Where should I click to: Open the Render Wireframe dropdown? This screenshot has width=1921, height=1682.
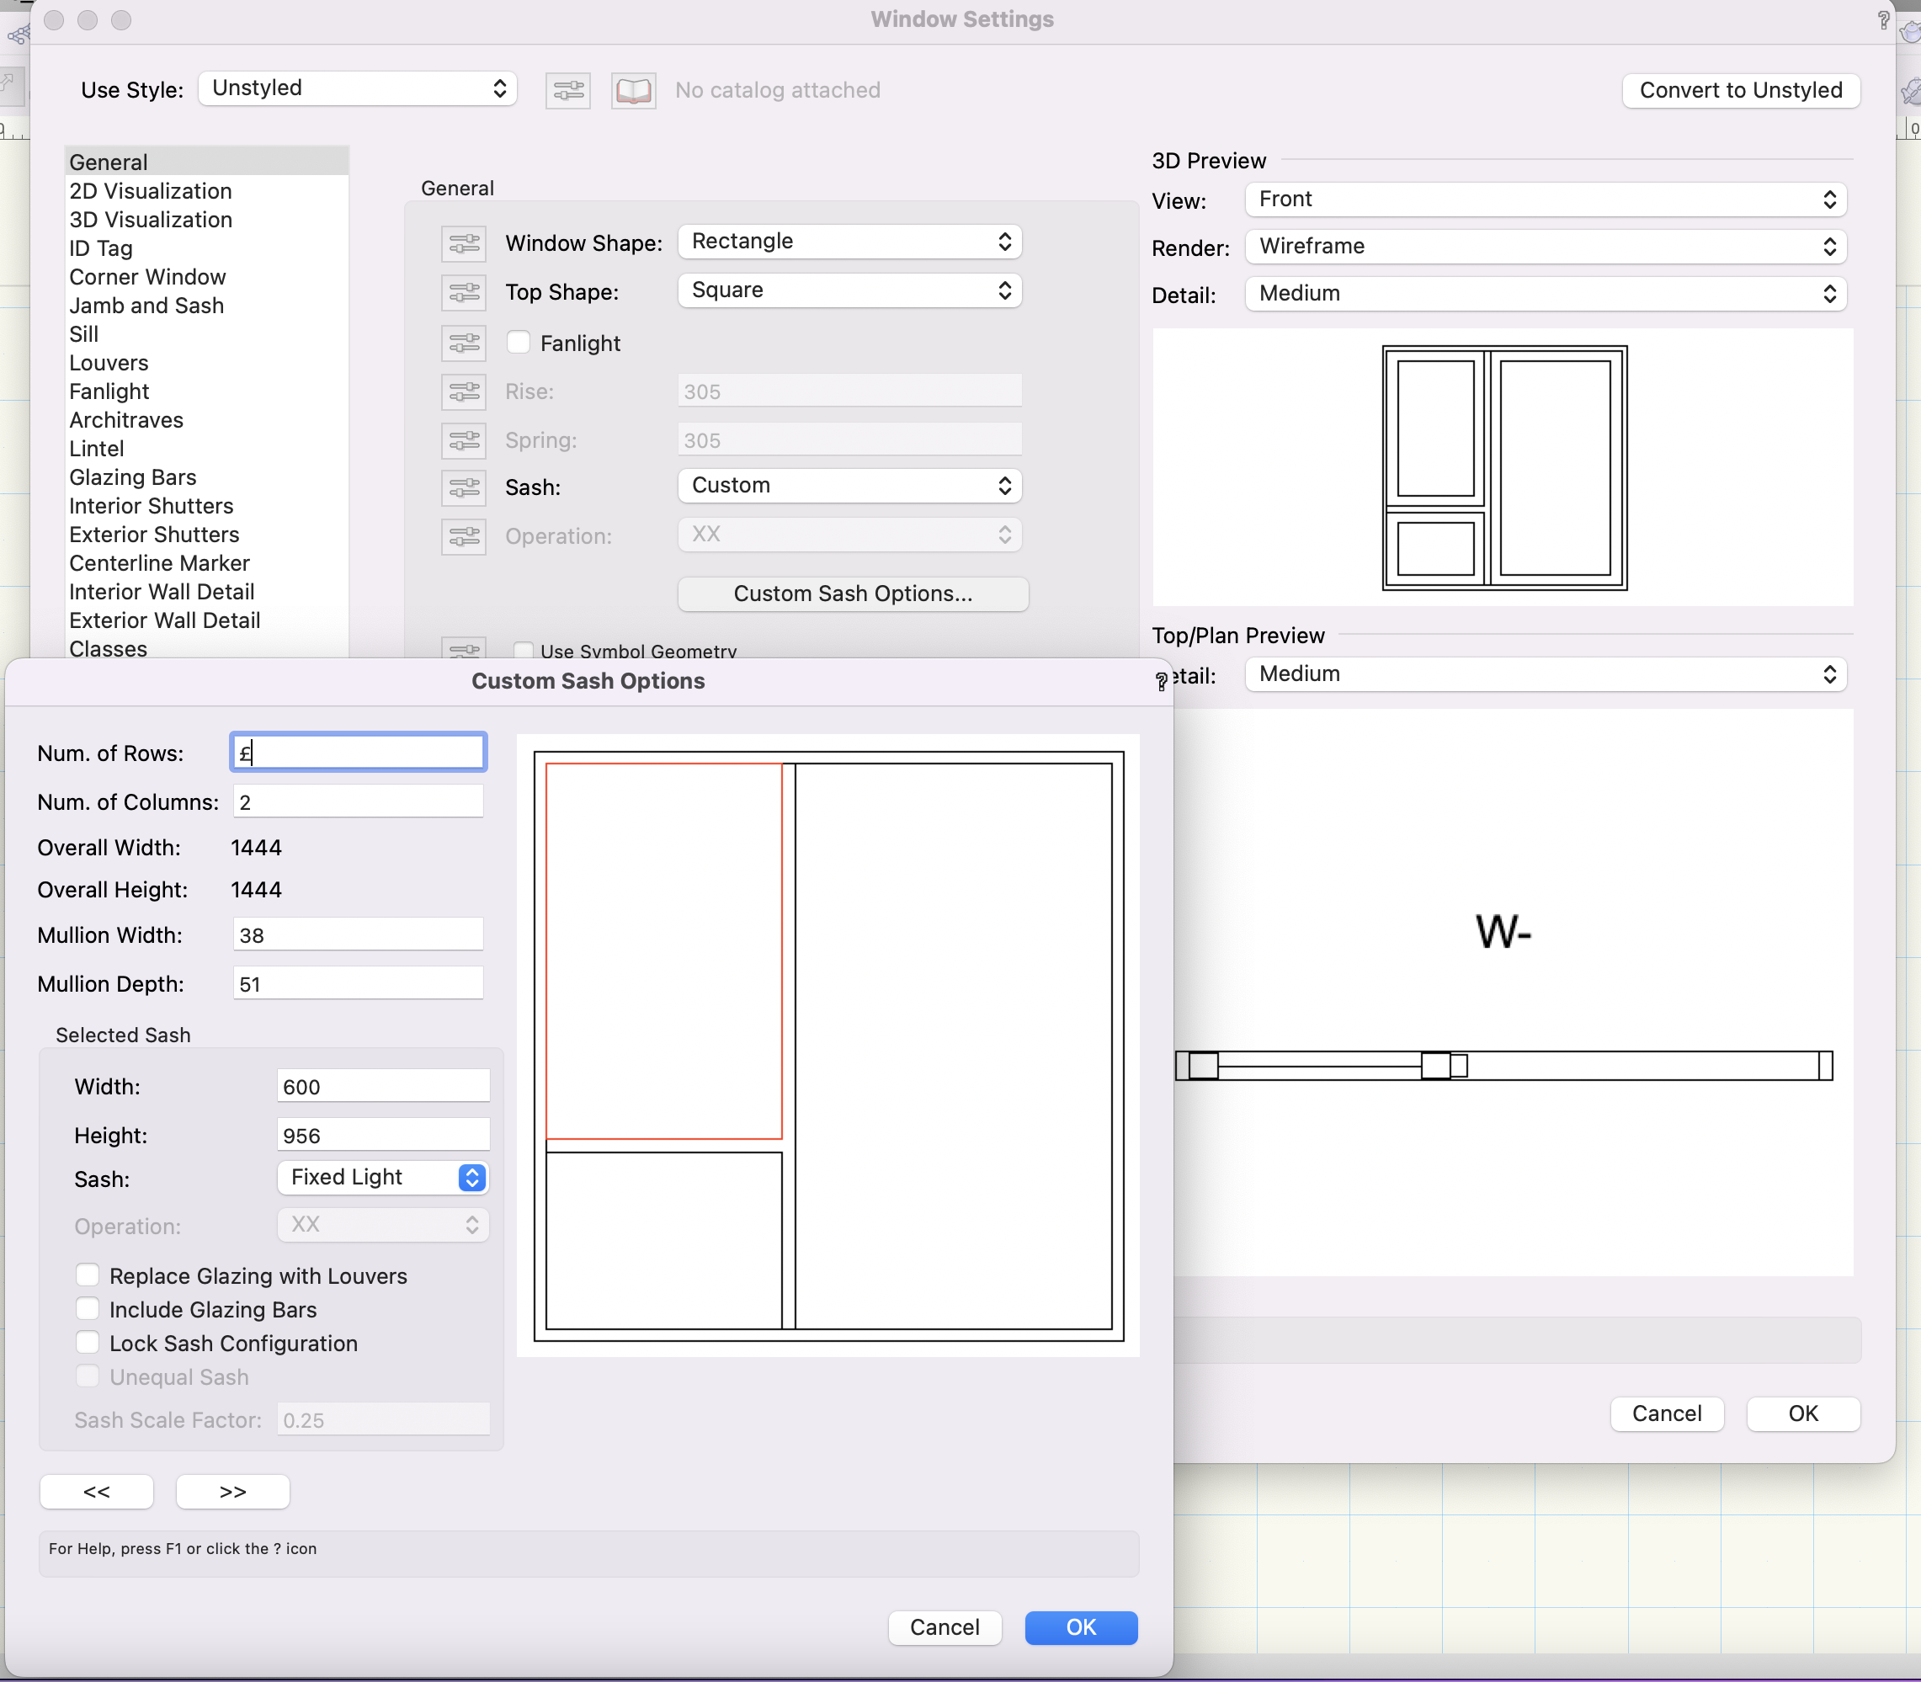point(1546,247)
